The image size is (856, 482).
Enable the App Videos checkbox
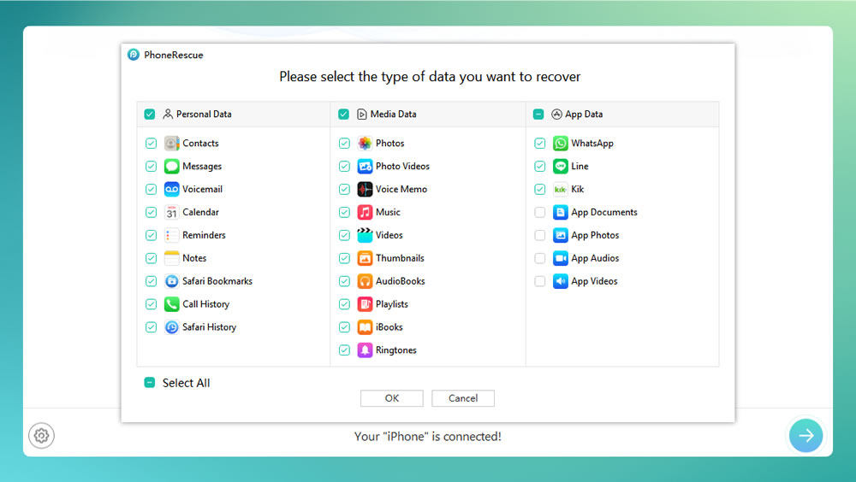[540, 281]
